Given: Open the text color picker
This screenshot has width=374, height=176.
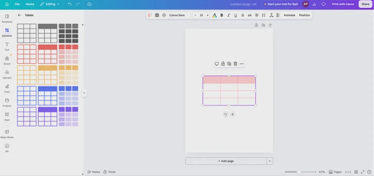Looking at the screenshot, I should pyautogui.click(x=215, y=15).
